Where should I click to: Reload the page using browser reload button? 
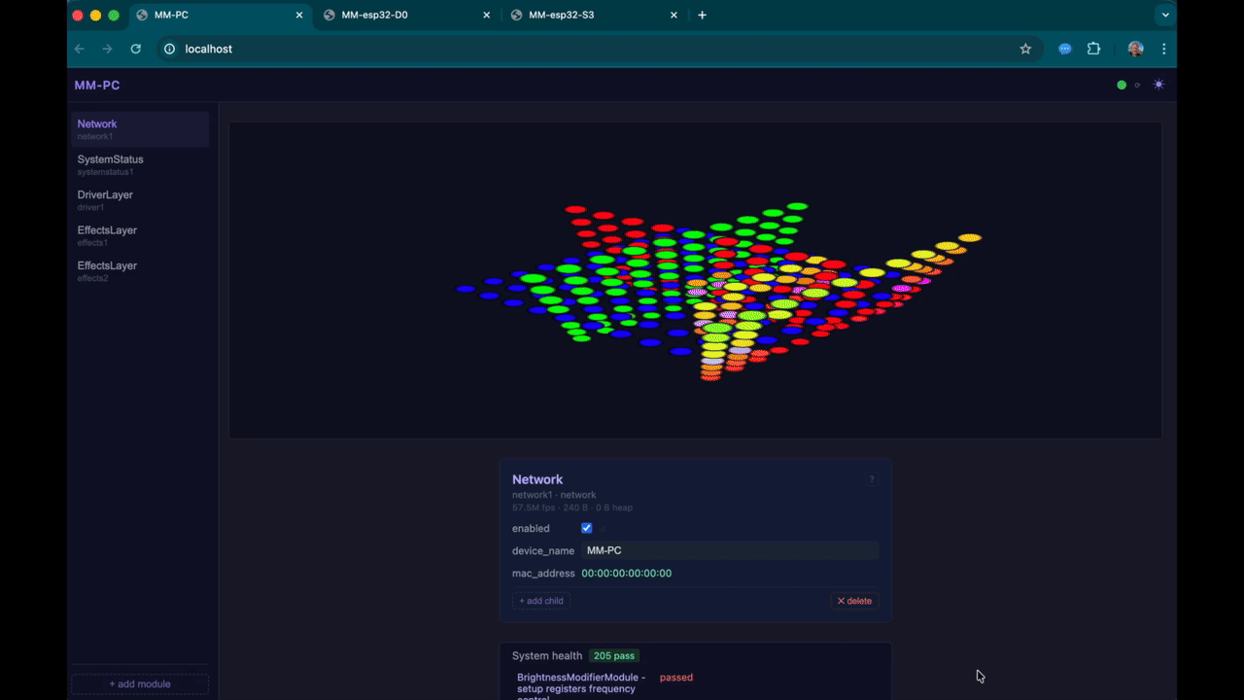pos(136,49)
